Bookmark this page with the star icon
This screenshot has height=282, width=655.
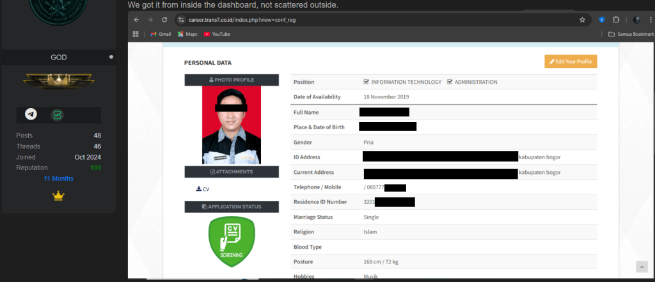582,20
